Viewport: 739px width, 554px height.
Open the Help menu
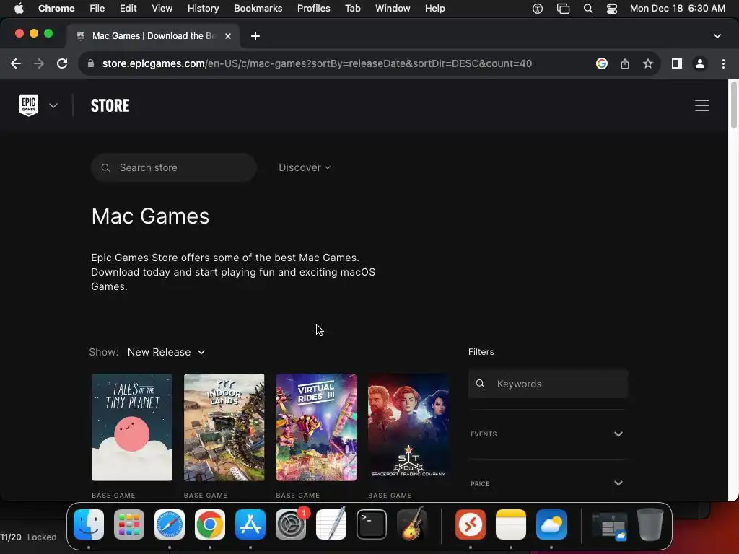click(x=434, y=9)
